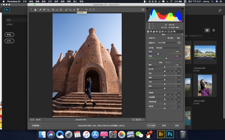The width and height of the screenshot is (225, 140).
Task: Select the White Balance eyedropper tool
Action: pyautogui.click(x=40, y=10)
